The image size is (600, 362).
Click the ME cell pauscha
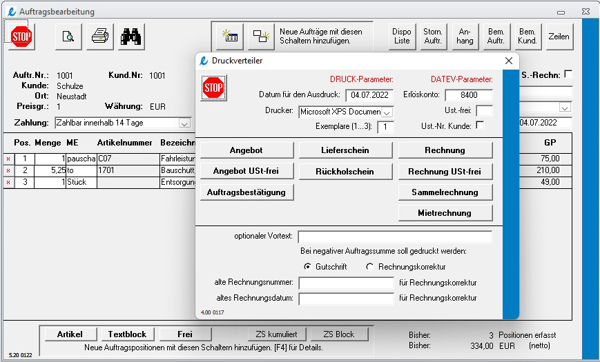pos(81,159)
